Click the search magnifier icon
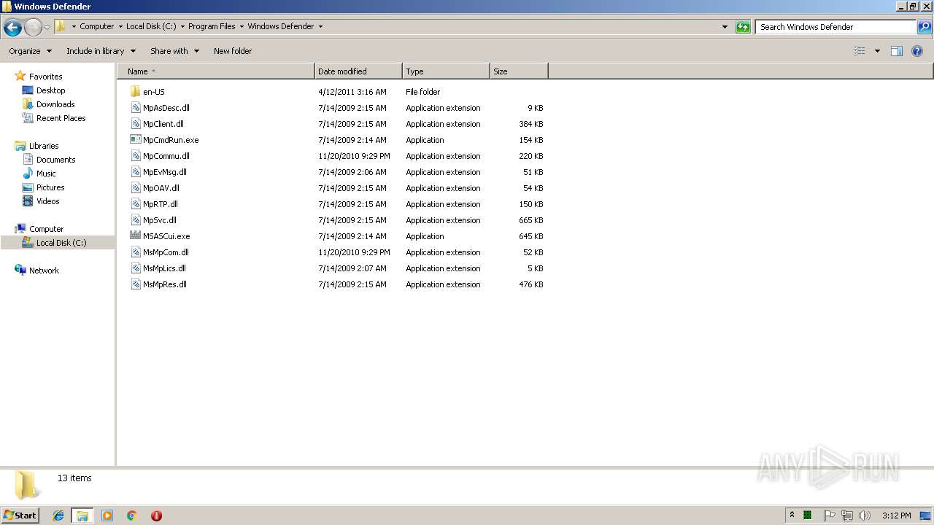934x525 pixels. click(x=925, y=27)
